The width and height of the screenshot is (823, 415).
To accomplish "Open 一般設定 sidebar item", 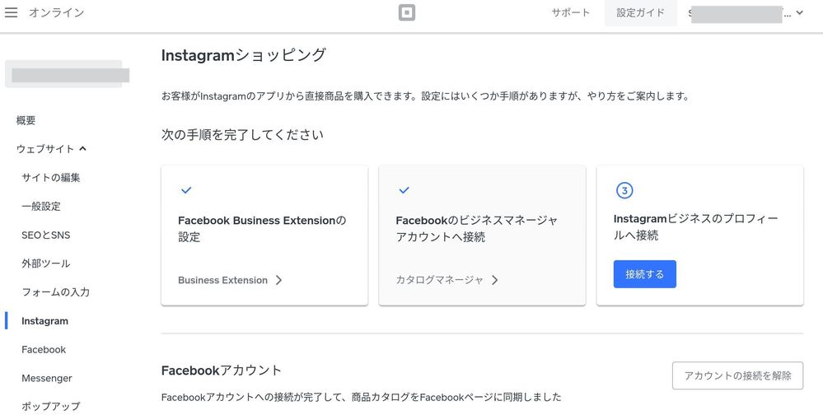I will coord(41,207).
